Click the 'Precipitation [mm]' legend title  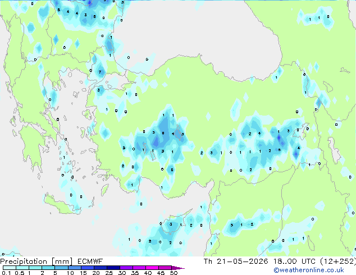36,262
